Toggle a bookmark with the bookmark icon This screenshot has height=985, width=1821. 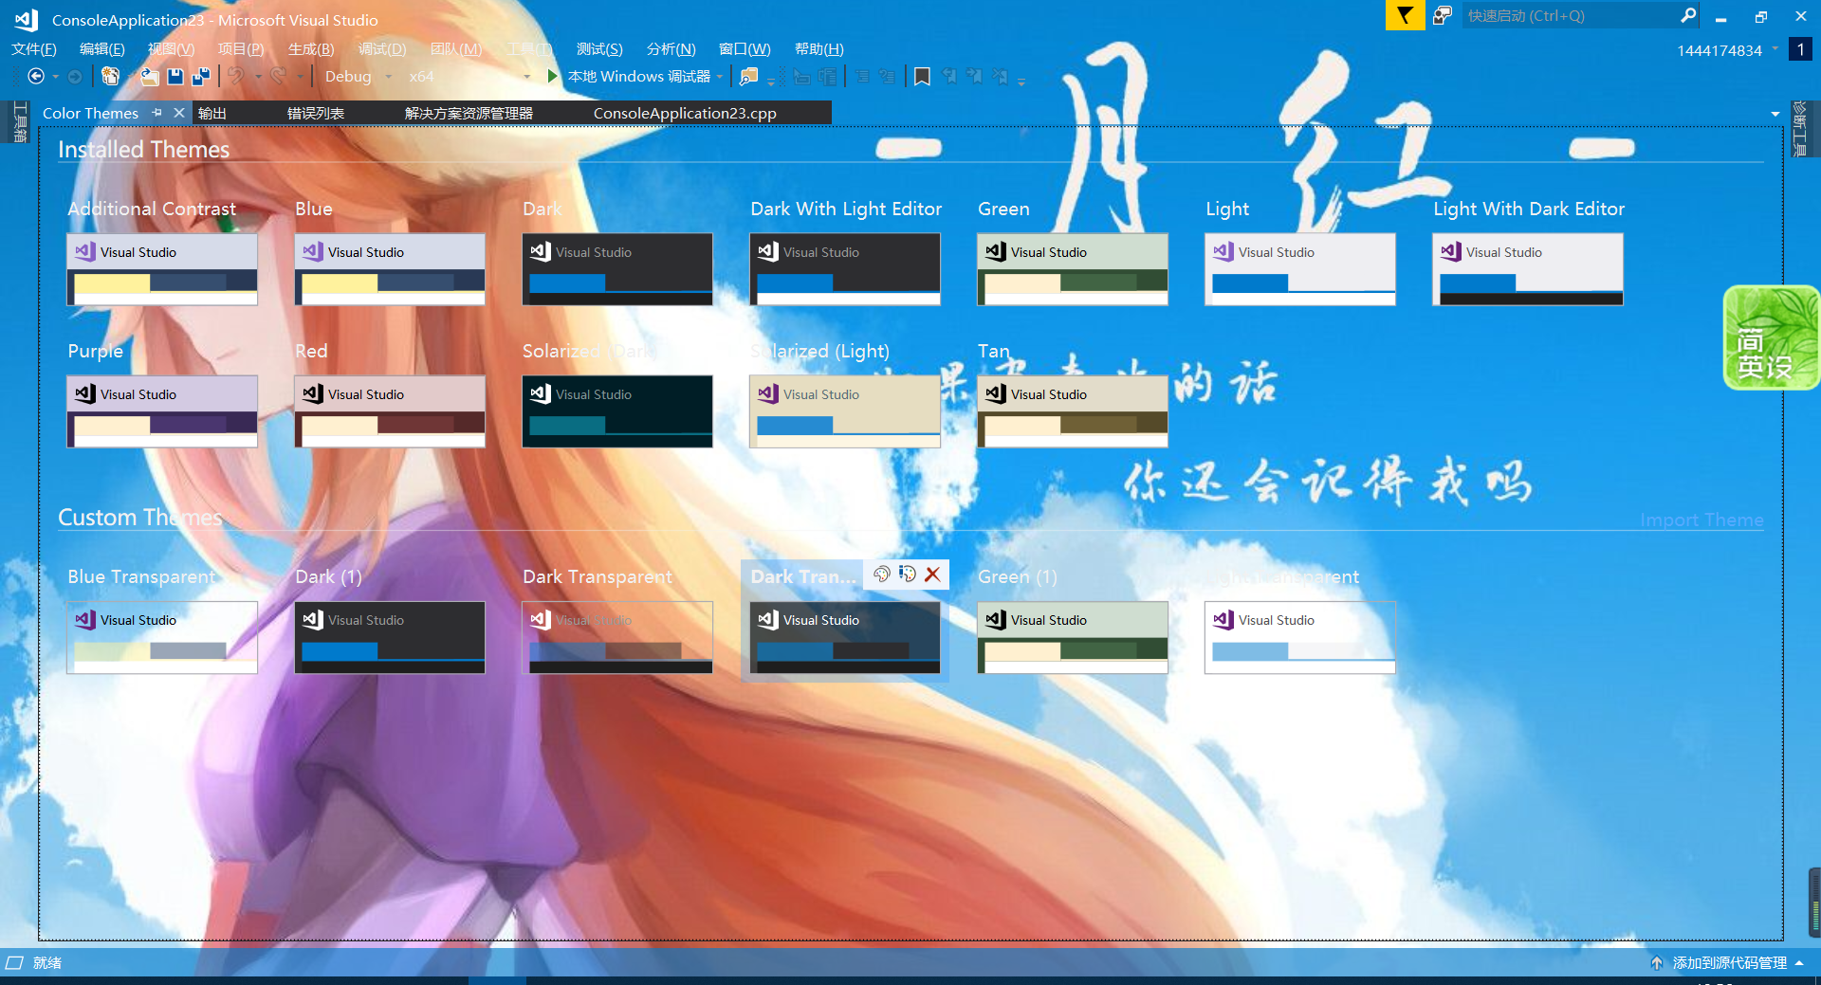[x=922, y=76]
